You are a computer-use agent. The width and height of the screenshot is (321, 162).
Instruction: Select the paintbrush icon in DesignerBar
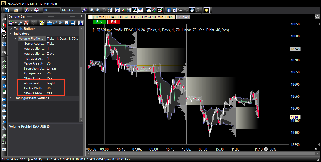click(20, 23)
